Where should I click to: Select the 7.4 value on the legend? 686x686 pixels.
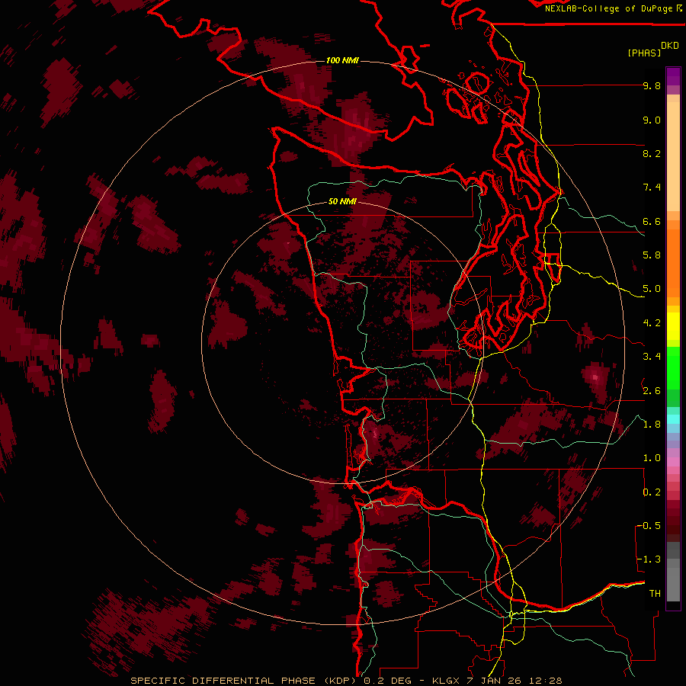click(652, 188)
